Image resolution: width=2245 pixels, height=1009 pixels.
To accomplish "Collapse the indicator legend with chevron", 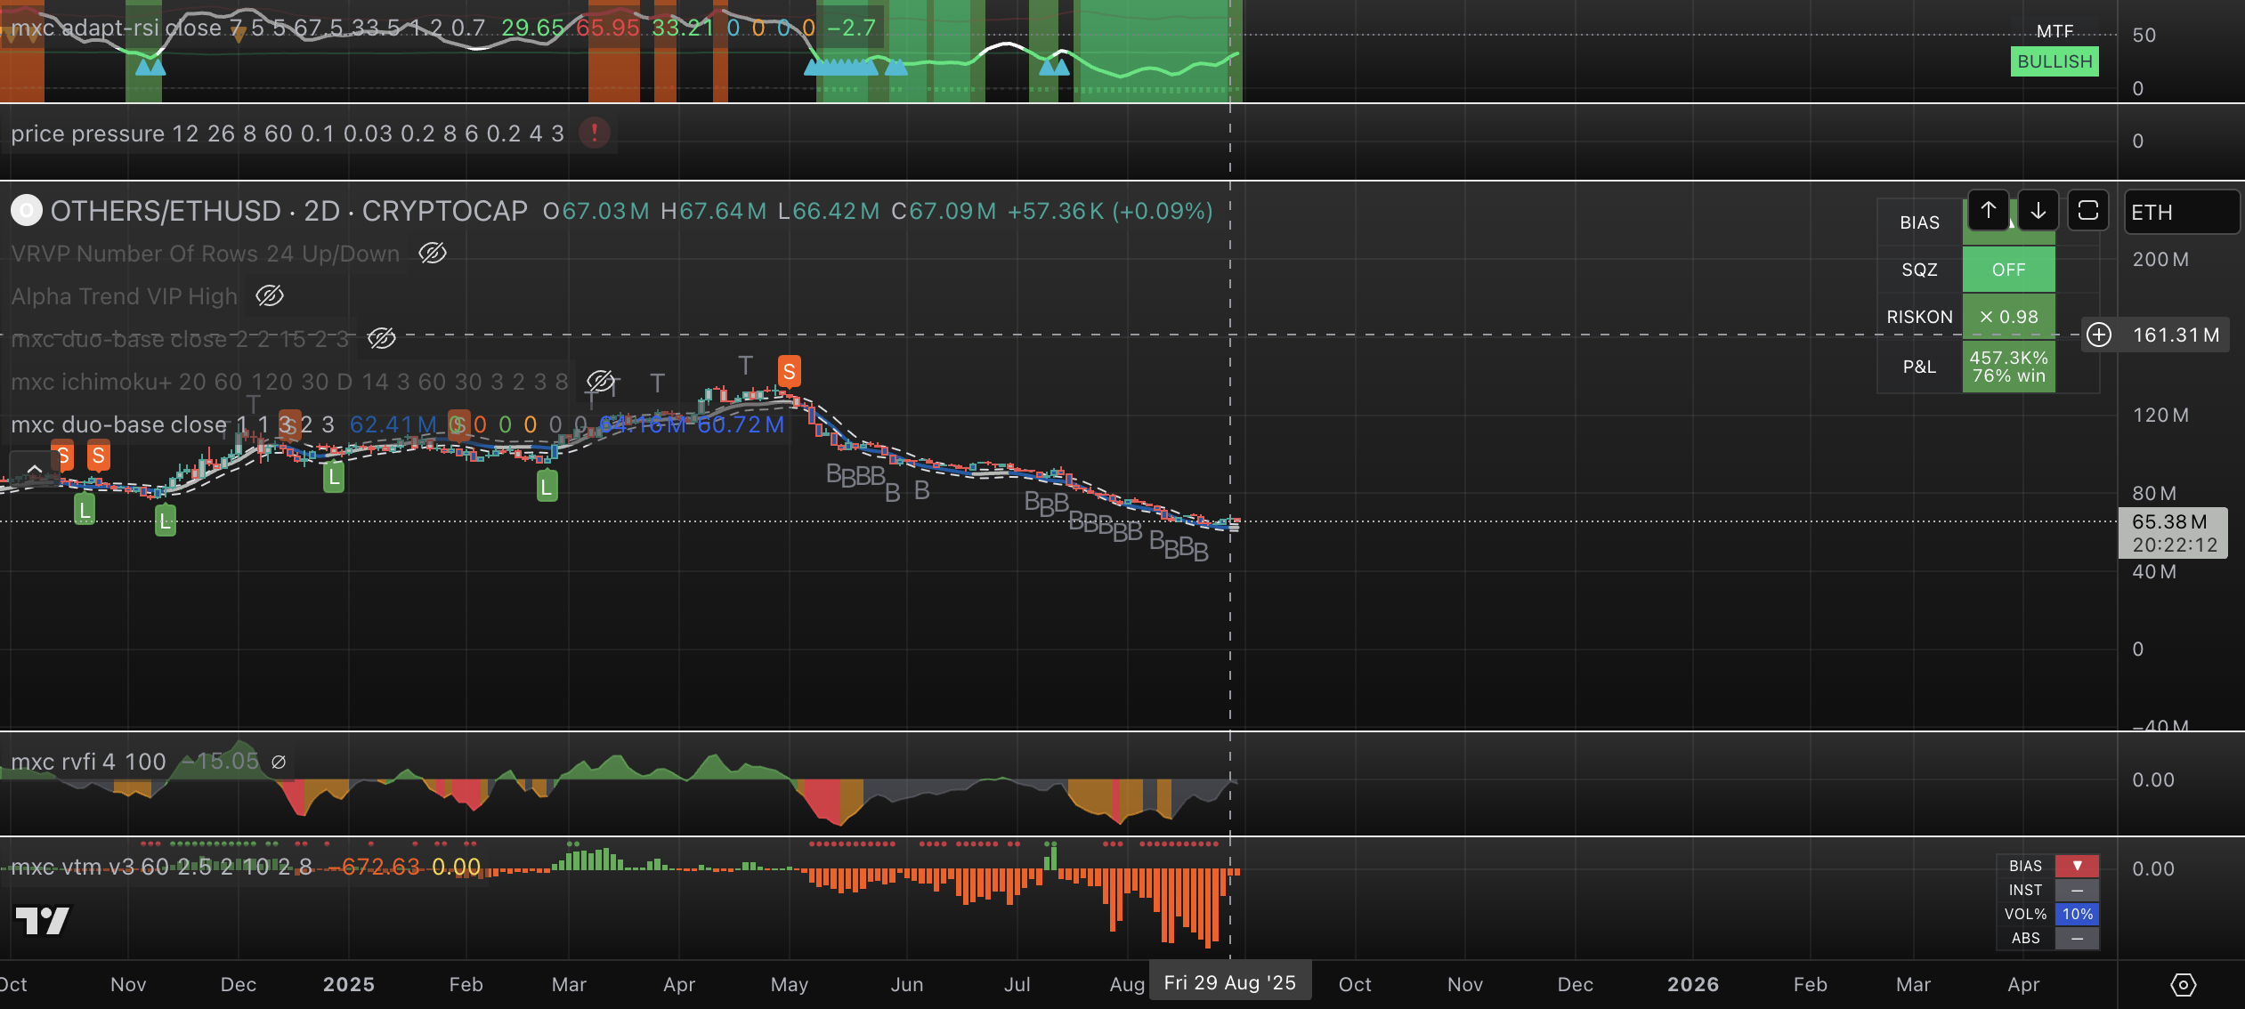I will pos(34,469).
